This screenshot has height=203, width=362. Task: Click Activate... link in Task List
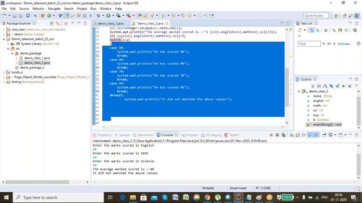[x=344, y=43]
